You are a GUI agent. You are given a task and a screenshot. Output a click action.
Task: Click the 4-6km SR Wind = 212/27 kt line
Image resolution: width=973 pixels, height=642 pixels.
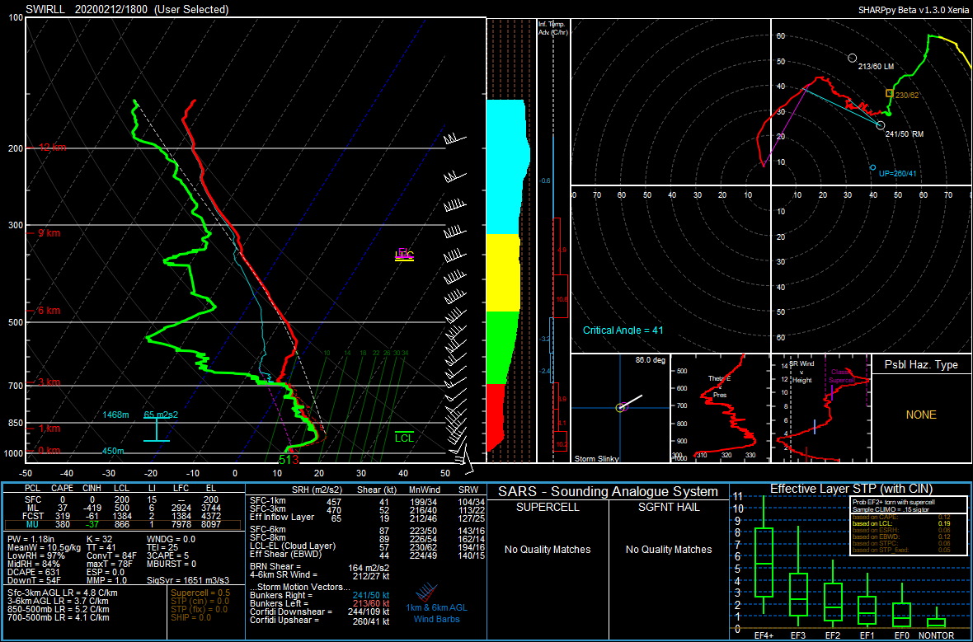(320, 575)
